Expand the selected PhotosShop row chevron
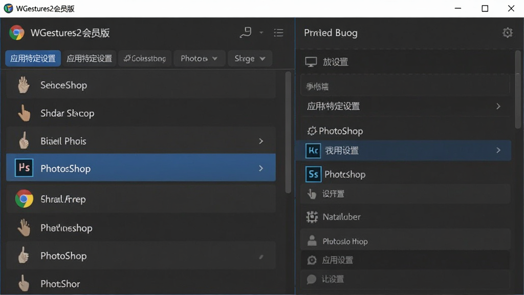This screenshot has height=295, width=524. point(261,168)
